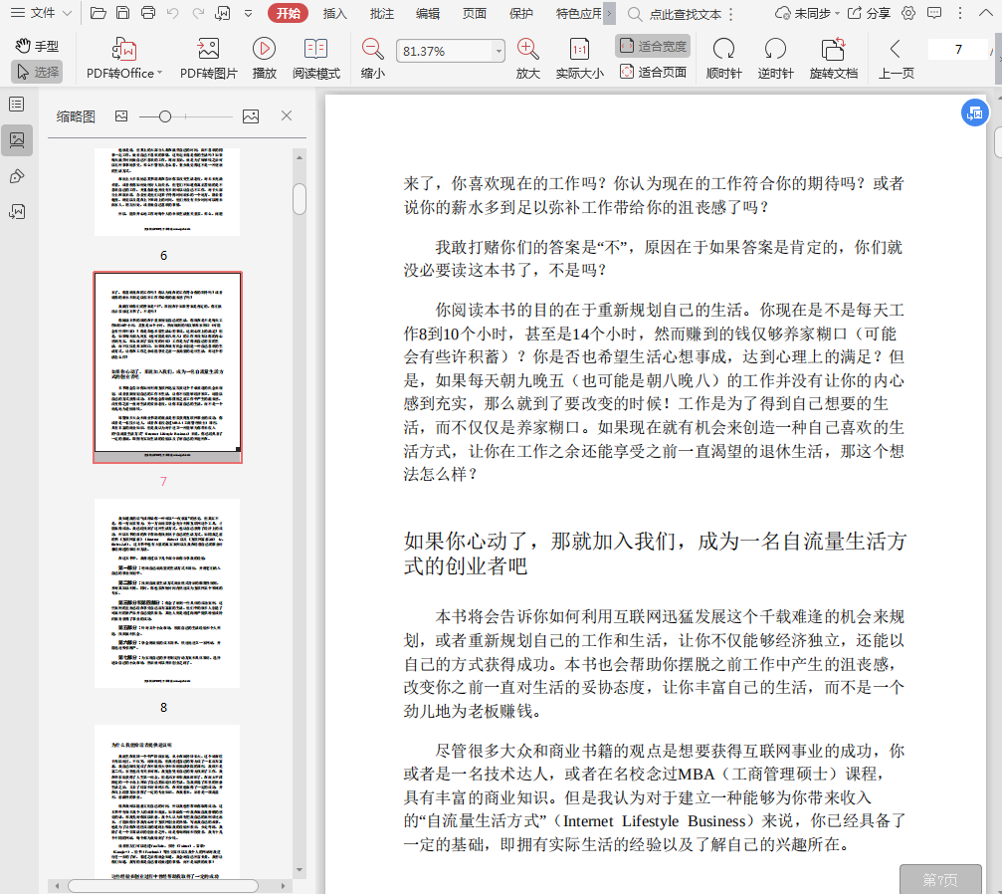Expand the zoom percentage dropdown arrow
Screen dimensions: 1002x894
point(499,51)
